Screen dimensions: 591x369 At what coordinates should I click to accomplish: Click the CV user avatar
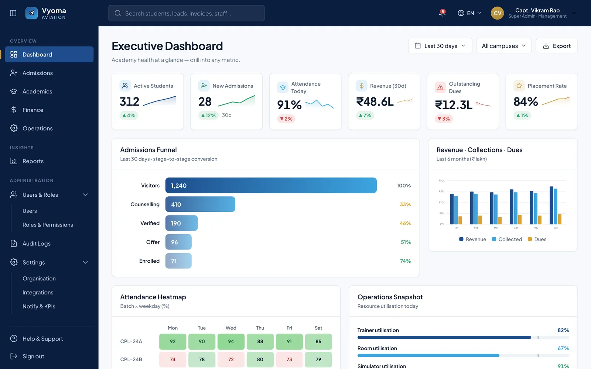pos(497,13)
